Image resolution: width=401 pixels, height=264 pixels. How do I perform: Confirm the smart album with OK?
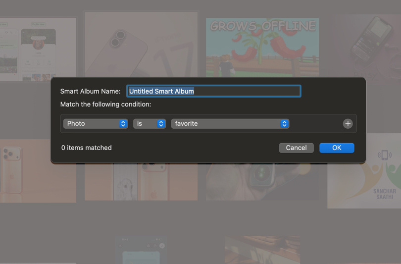pos(337,148)
